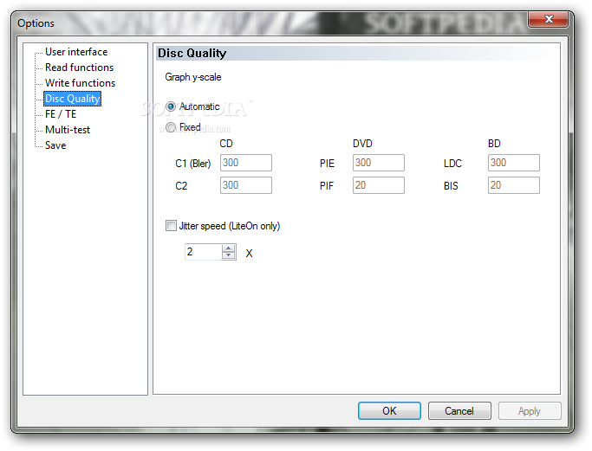Screen dimensions: 592x451
Task: Open FE / TE options page
Action: [x=61, y=114]
